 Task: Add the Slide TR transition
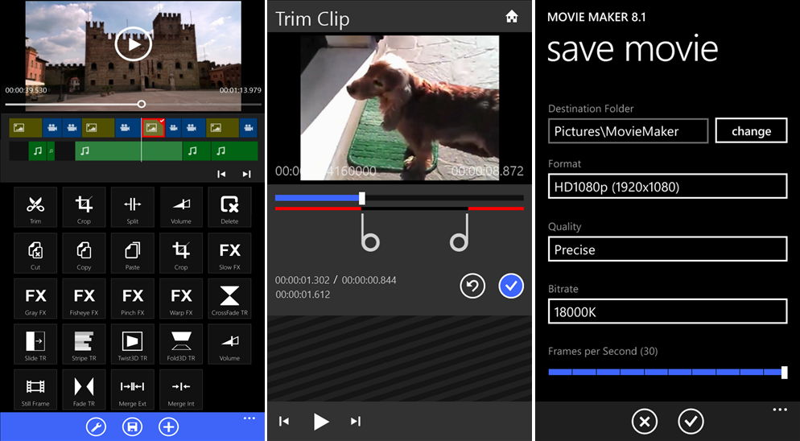point(35,344)
